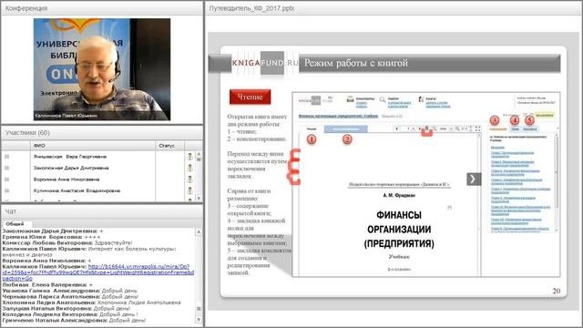Click user icon for Янишевская Вера Георгиевна
The image size is (583, 328).
(190, 157)
